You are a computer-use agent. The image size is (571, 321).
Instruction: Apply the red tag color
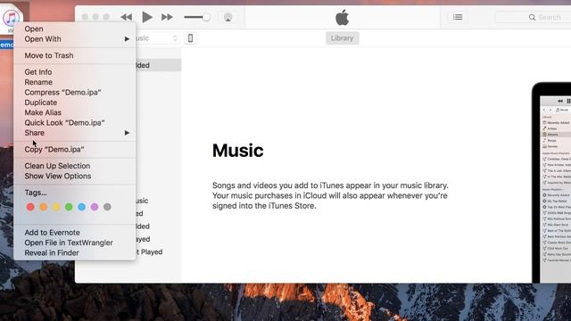pos(30,207)
